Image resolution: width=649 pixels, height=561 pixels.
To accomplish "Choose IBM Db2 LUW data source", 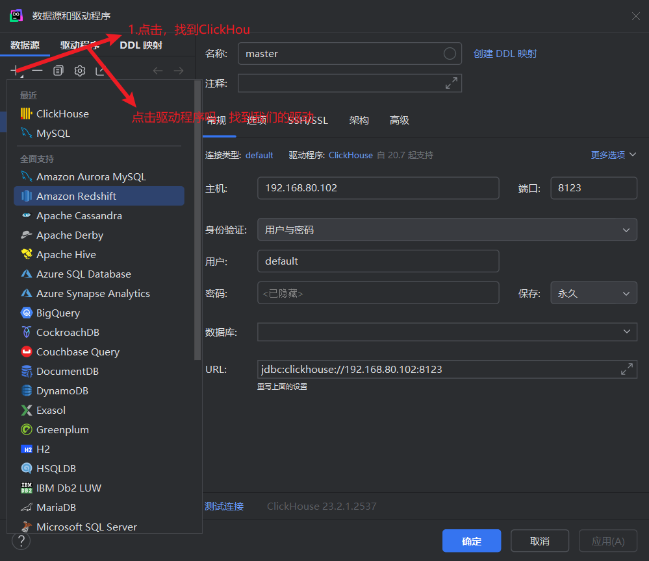I will pos(99,488).
